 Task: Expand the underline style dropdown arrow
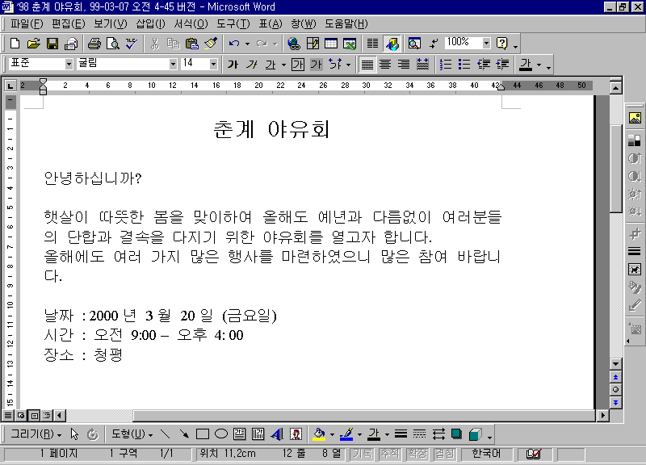coord(283,65)
